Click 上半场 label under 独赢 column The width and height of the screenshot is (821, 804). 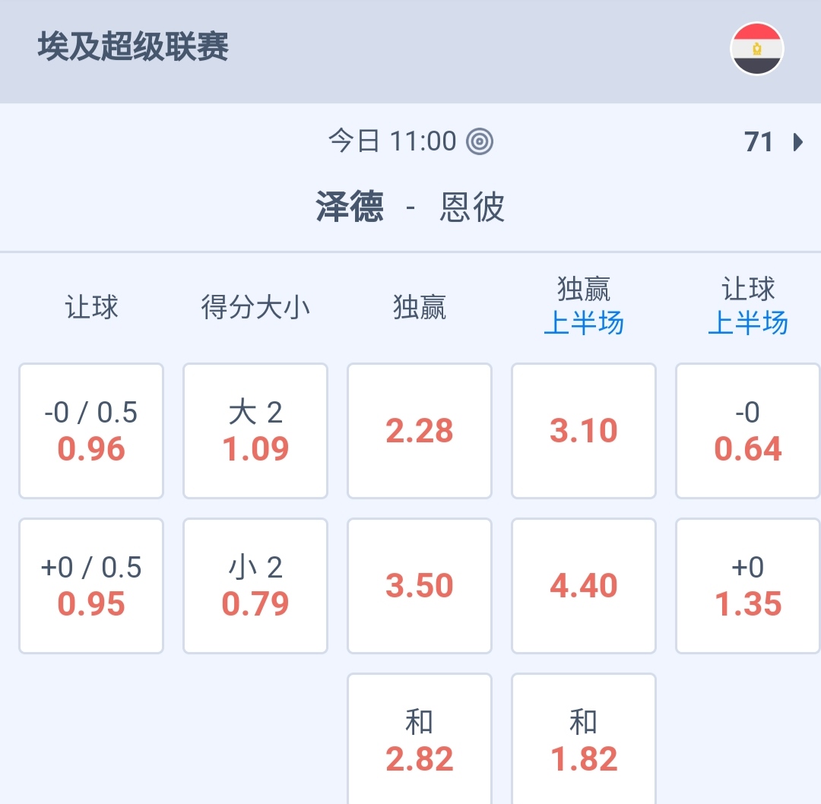click(584, 324)
